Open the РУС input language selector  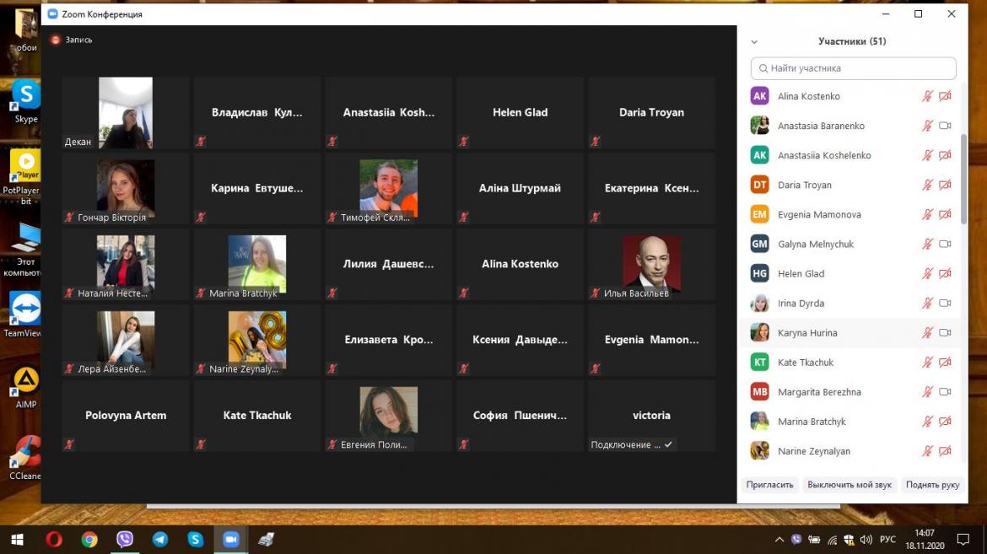tap(887, 540)
